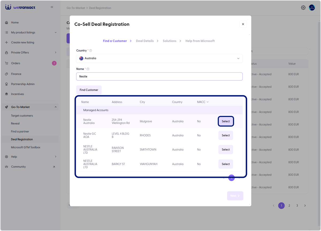Click the Value column header in background table

click(292, 64)
